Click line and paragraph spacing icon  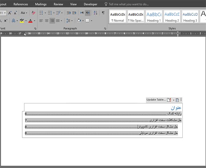tap(68, 21)
